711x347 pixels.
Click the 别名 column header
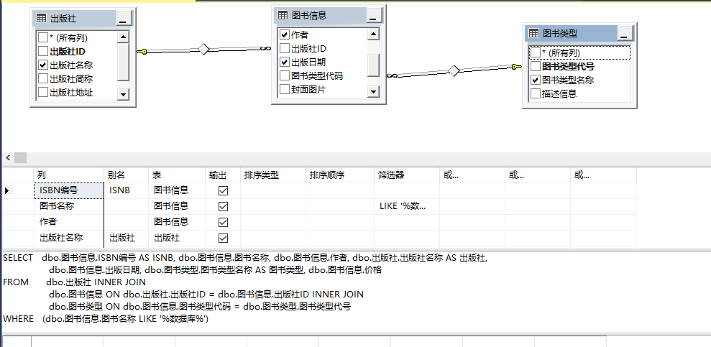click(x=126, y=175)
